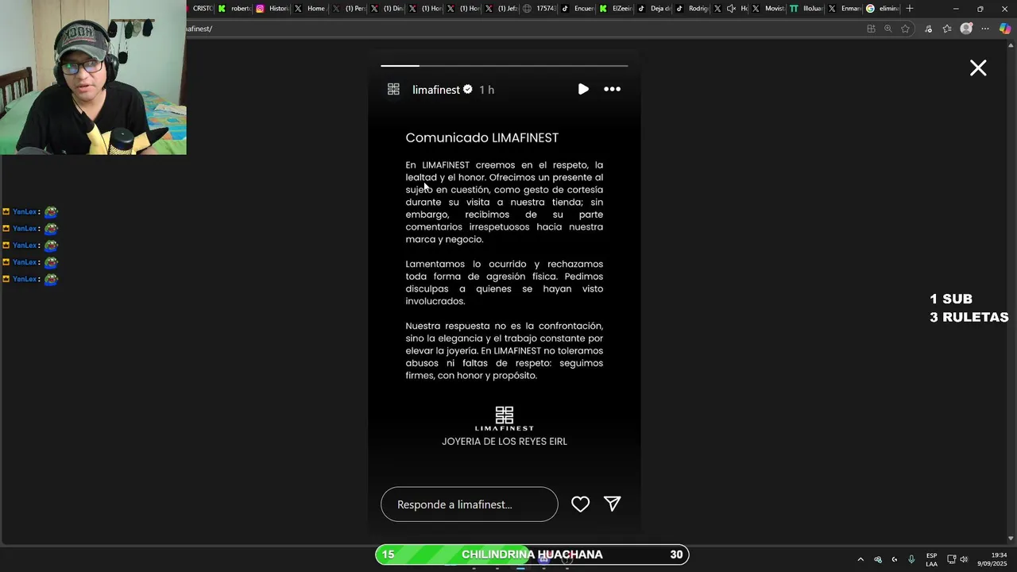
Task: Switch to the 'ElZeein' Kick tab
Action: click(616, 9)
